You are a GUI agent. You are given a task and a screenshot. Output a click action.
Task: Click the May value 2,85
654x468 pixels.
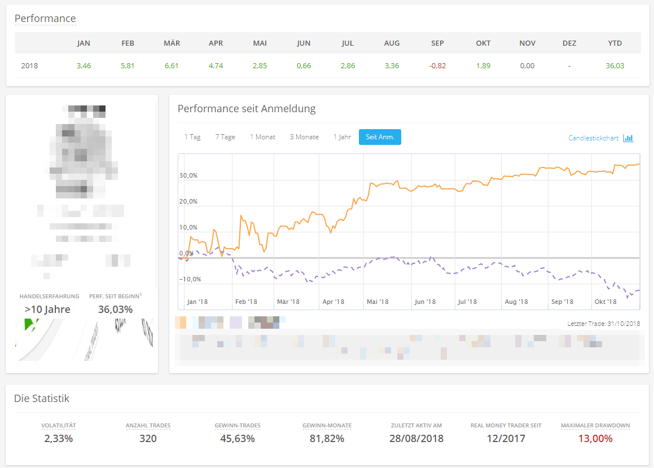point(260,66)
